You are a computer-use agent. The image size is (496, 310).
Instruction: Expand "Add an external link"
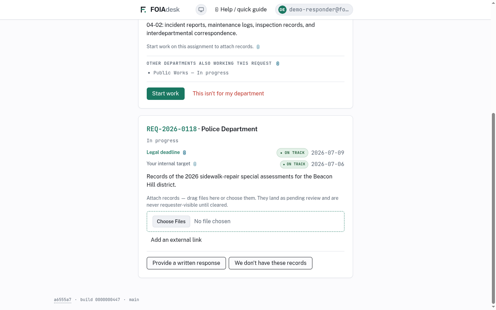click(176, 240)
